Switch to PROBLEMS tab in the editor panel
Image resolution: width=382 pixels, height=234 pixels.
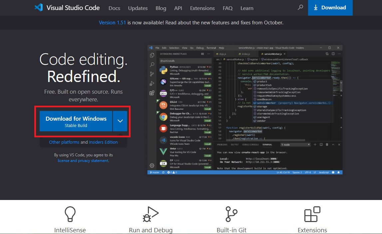click(x=222, y=145)
